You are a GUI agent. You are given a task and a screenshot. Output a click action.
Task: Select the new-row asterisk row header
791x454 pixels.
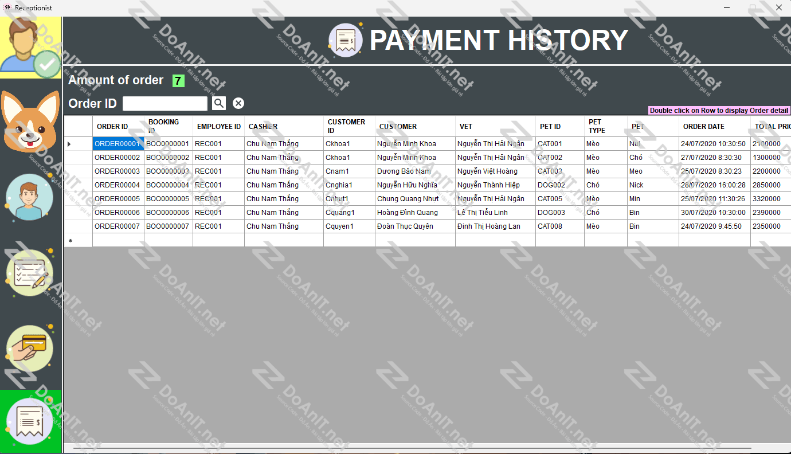(x=78, y=240)
